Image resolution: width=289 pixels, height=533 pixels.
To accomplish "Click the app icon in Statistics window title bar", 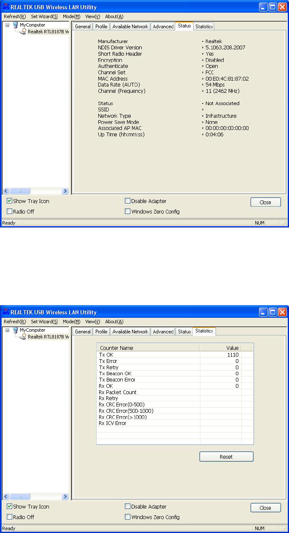I will click(x=6, y=312).
